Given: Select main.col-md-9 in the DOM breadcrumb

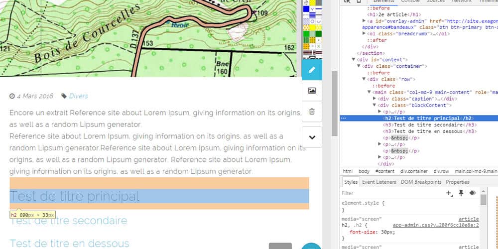Looking at the screenshot, I should [x=476, y=171].
